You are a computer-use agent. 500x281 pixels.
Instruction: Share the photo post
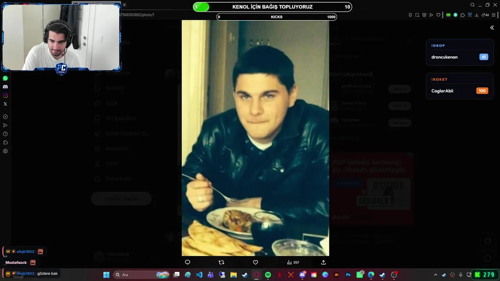coord(323,262)
